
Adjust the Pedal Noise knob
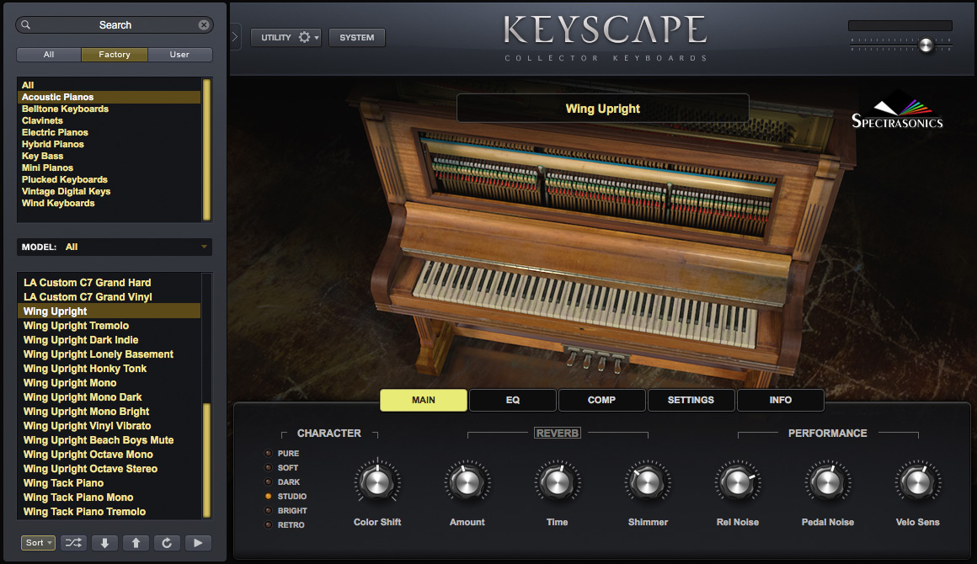tap(827, 482)
